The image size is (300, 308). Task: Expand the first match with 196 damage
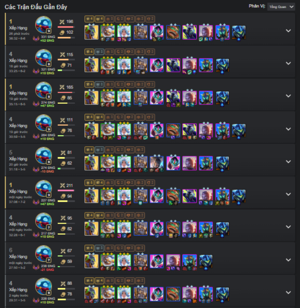coord(288,31)
